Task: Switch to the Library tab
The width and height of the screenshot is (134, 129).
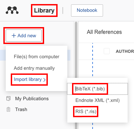Action: [x=44, y=10]
